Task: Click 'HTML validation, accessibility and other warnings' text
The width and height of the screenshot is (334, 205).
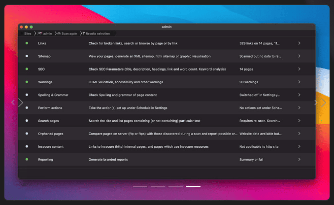Action: click(x=126, y=82)
